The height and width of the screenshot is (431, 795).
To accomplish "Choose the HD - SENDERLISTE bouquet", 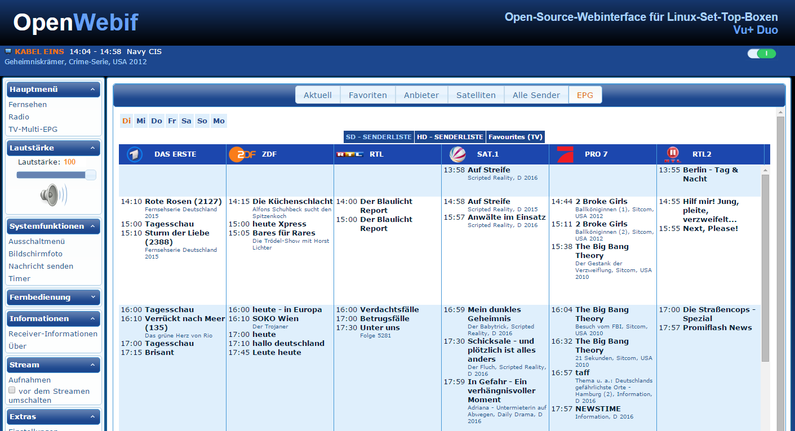I will coord(450,137).
